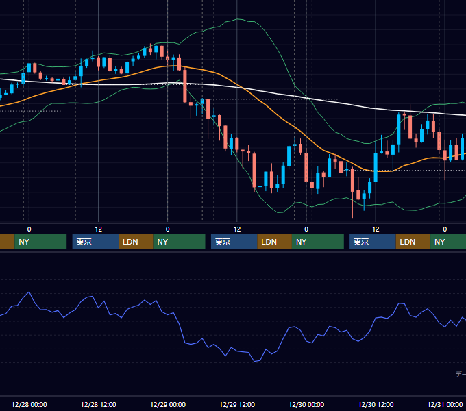Click the 12/28 00:00 date label

pos(29,404)
